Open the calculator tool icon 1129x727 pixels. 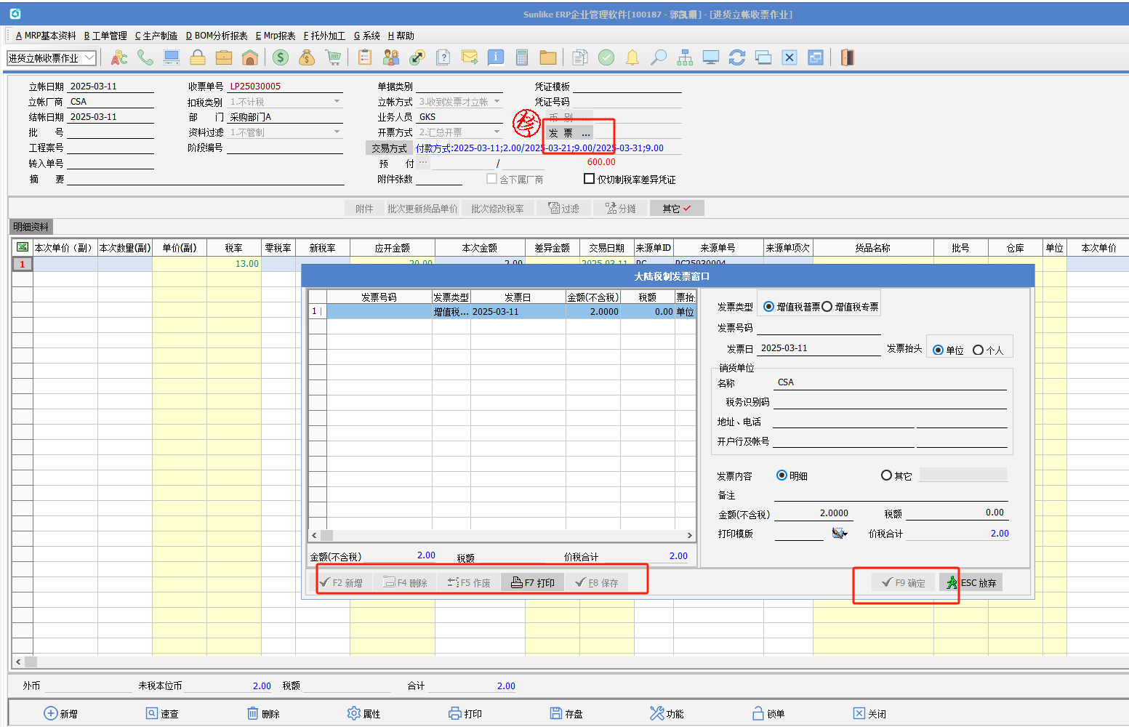(x=521, y=57)
